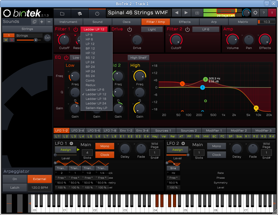Toggle LFO 1 Mono button
The image size is (278, 215).
[105, 146]
